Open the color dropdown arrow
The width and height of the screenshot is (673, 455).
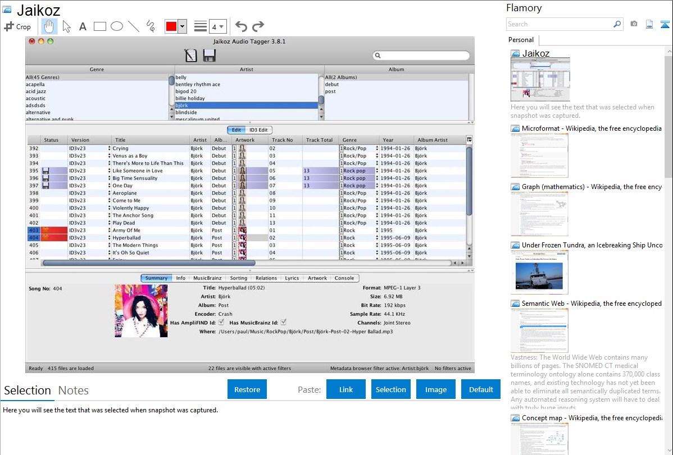182,26
